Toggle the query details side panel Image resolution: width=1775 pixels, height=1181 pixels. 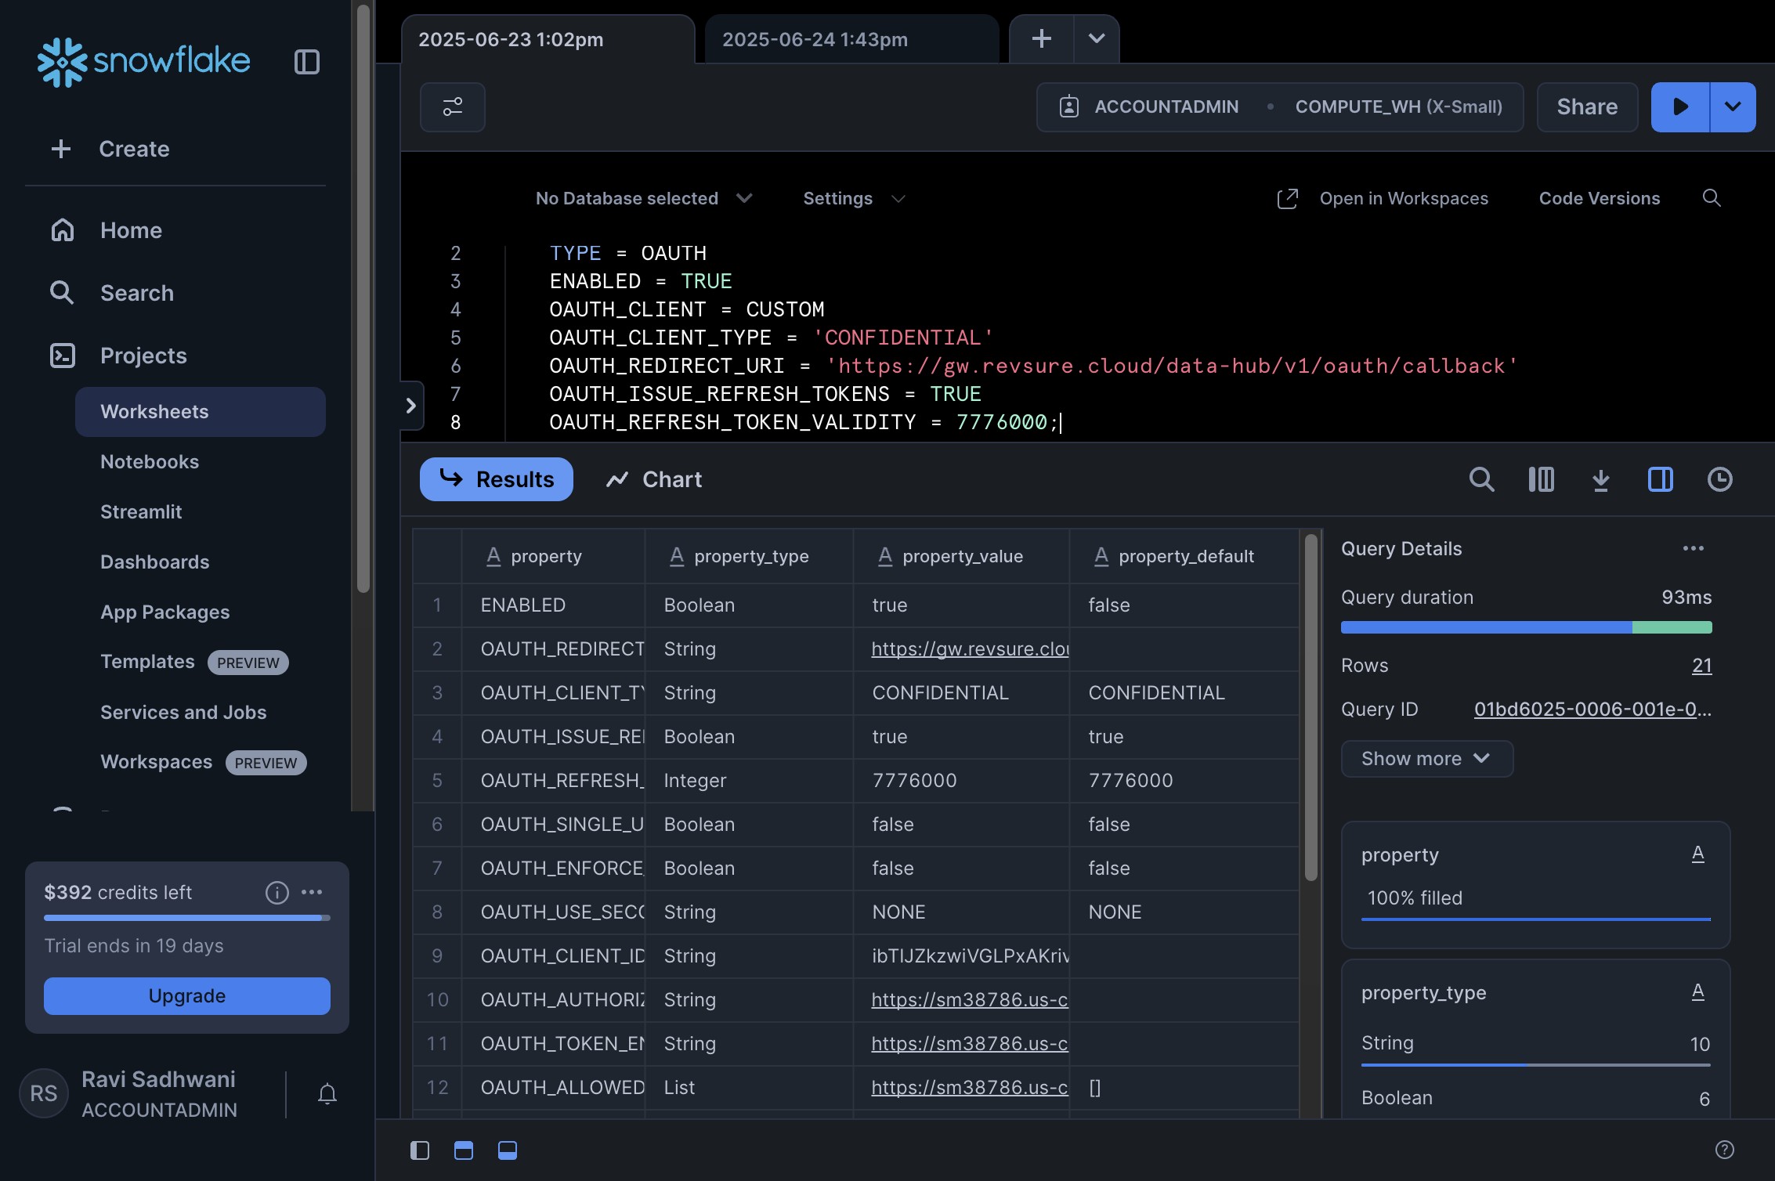[x=1660, y=479]
